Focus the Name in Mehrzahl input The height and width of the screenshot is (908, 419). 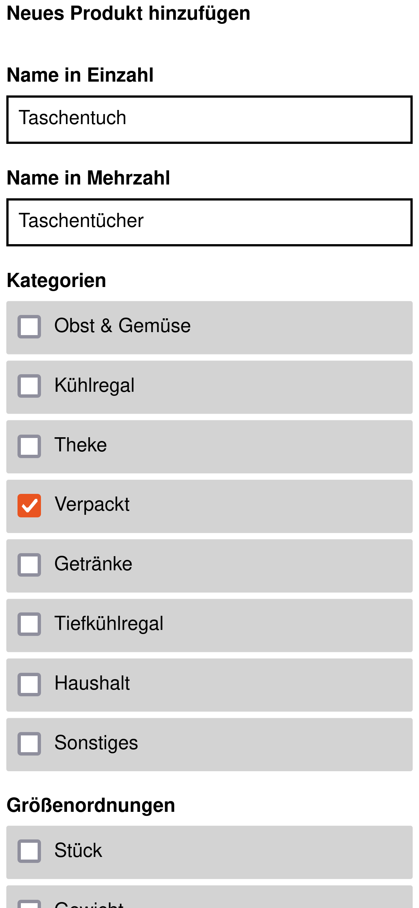(x=209, y=222)
